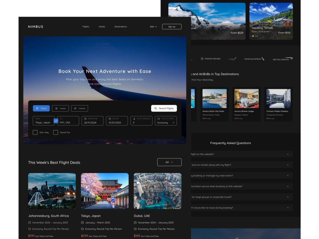319x239 pixels.
Task: Open Destinations in the top navigation
Action: [x=121, y=27]
